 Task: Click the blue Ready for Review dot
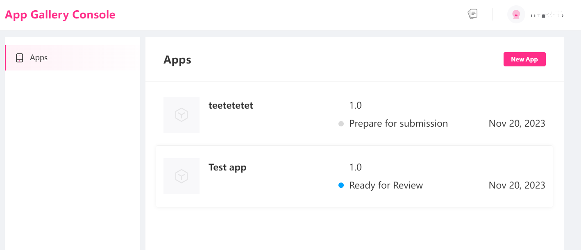tap(341, 186)
